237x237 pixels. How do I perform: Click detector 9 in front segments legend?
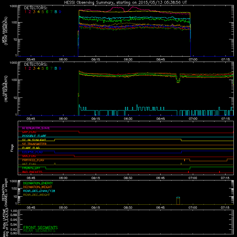coord(60,12)
